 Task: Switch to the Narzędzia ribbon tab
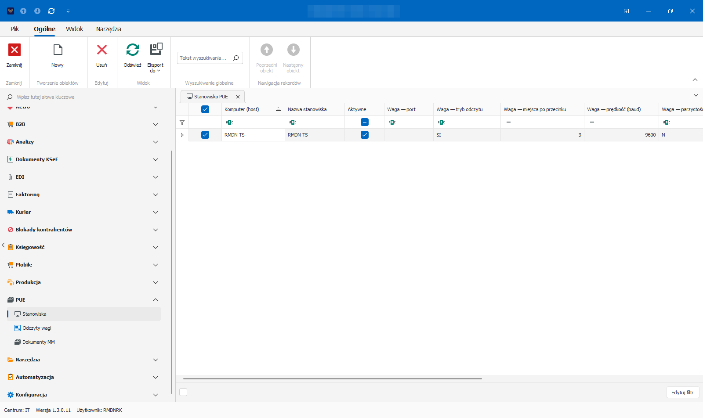(x=109, y=29)
